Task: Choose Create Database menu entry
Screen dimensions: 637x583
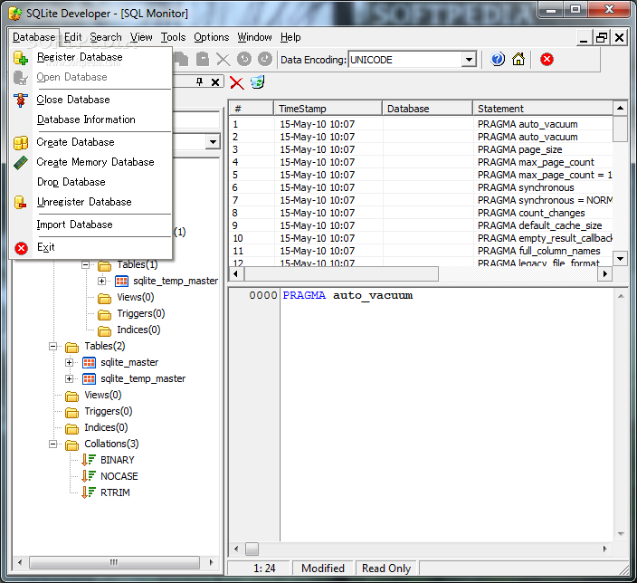Action: (90, 142)
